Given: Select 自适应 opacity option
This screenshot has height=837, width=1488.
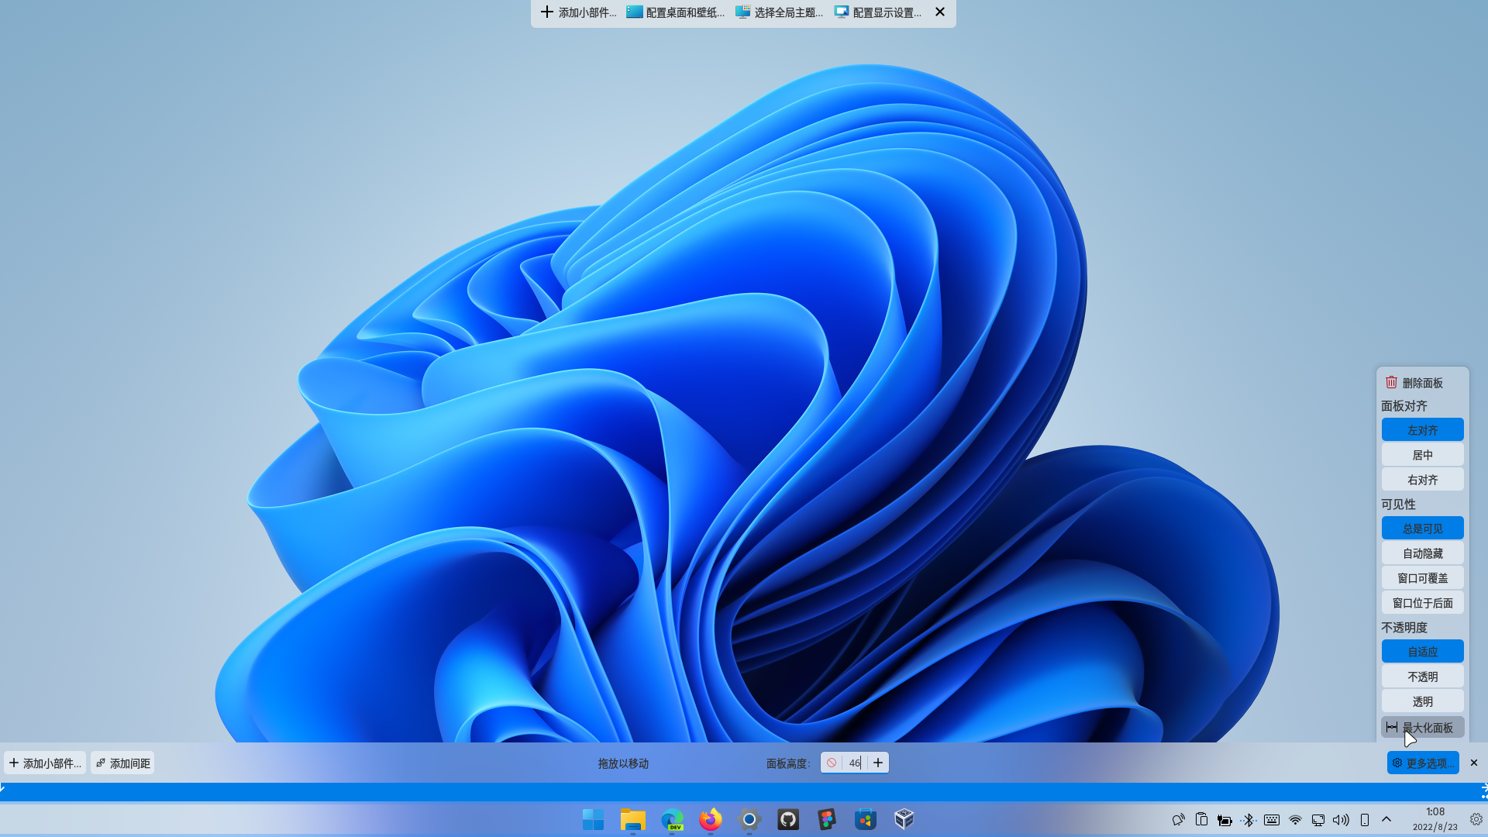Looking at the screenshot, I should 1423,652.
